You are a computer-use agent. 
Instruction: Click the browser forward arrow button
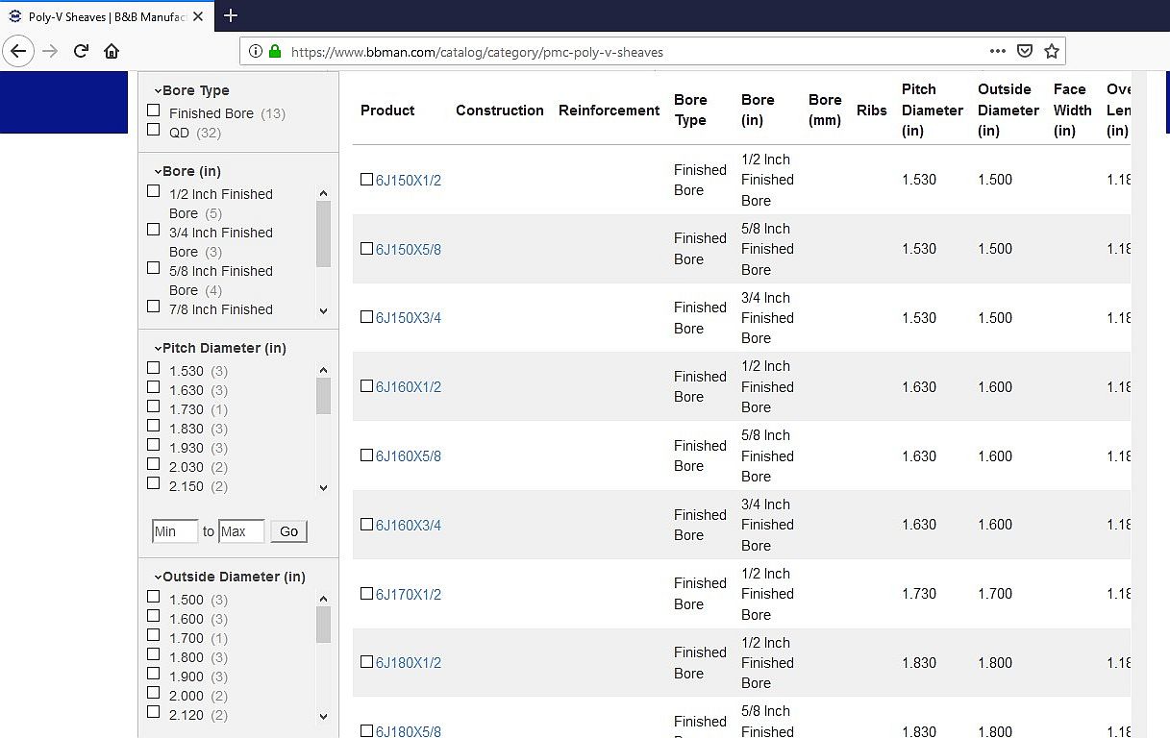[x=51, y=51]
